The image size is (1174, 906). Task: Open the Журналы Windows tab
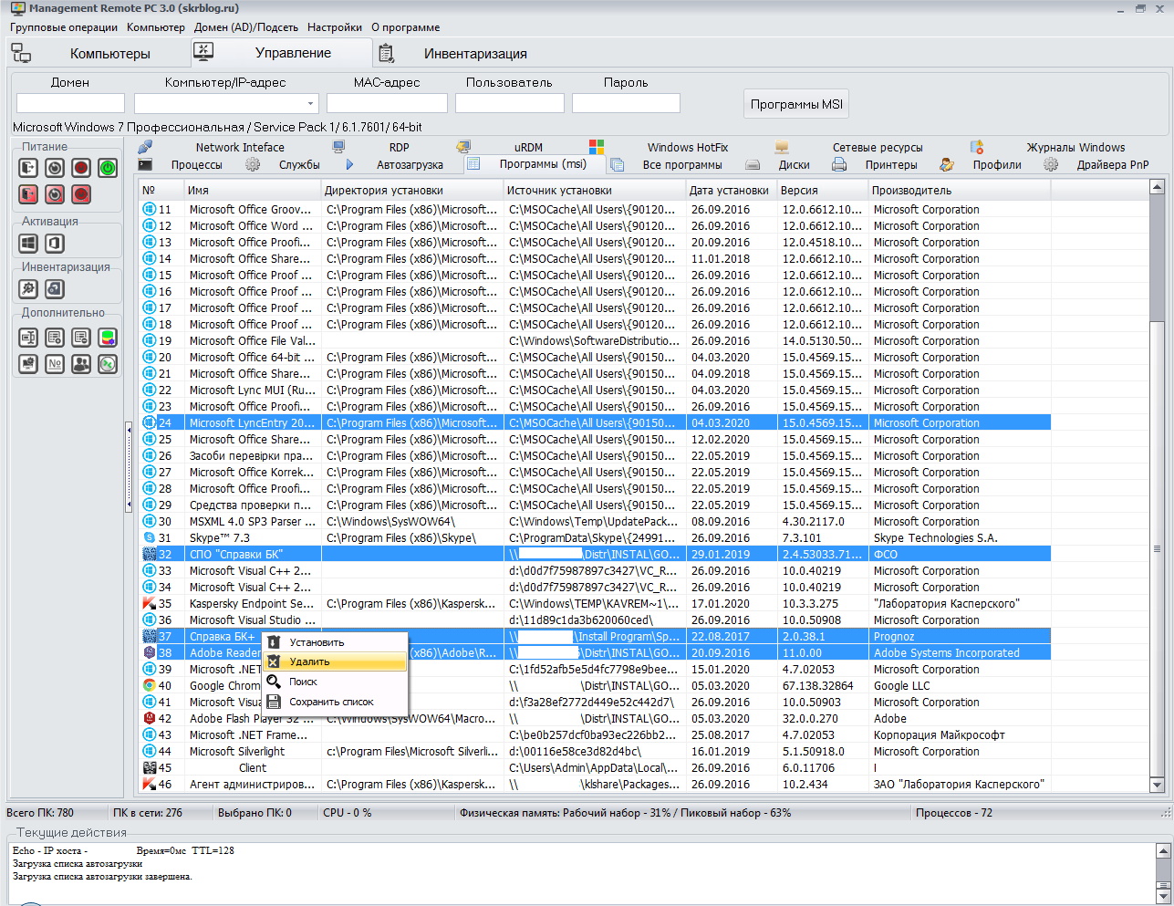click(x=1075, y=147)
